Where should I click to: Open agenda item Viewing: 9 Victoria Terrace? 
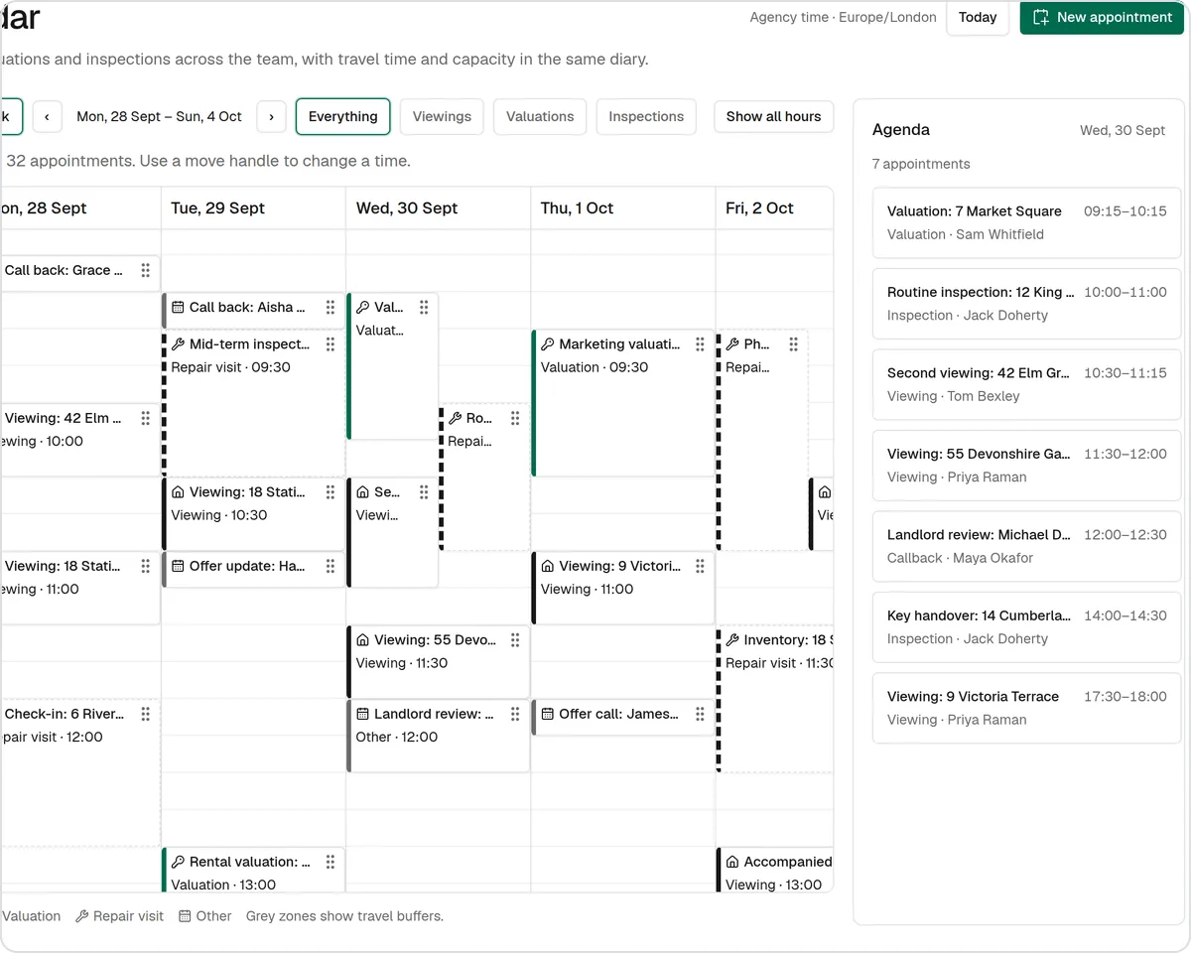1027,708
